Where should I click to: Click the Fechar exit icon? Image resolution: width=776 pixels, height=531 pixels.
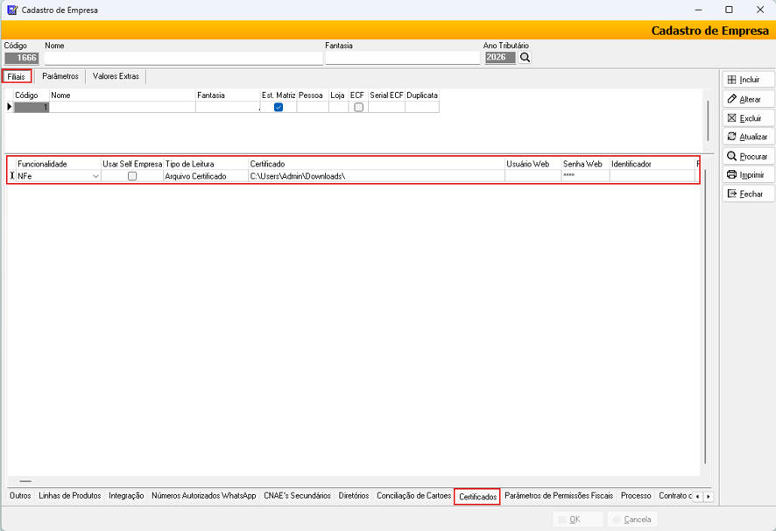(731, 194)
